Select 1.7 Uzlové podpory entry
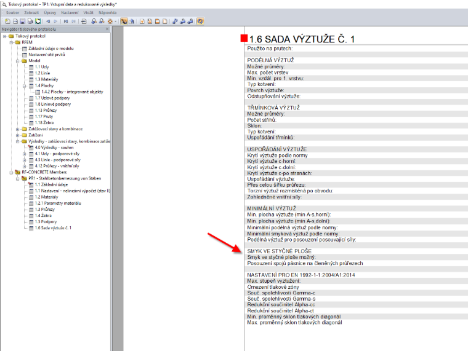The height and width of the screenshot is (351, 468). click(52, 98)
